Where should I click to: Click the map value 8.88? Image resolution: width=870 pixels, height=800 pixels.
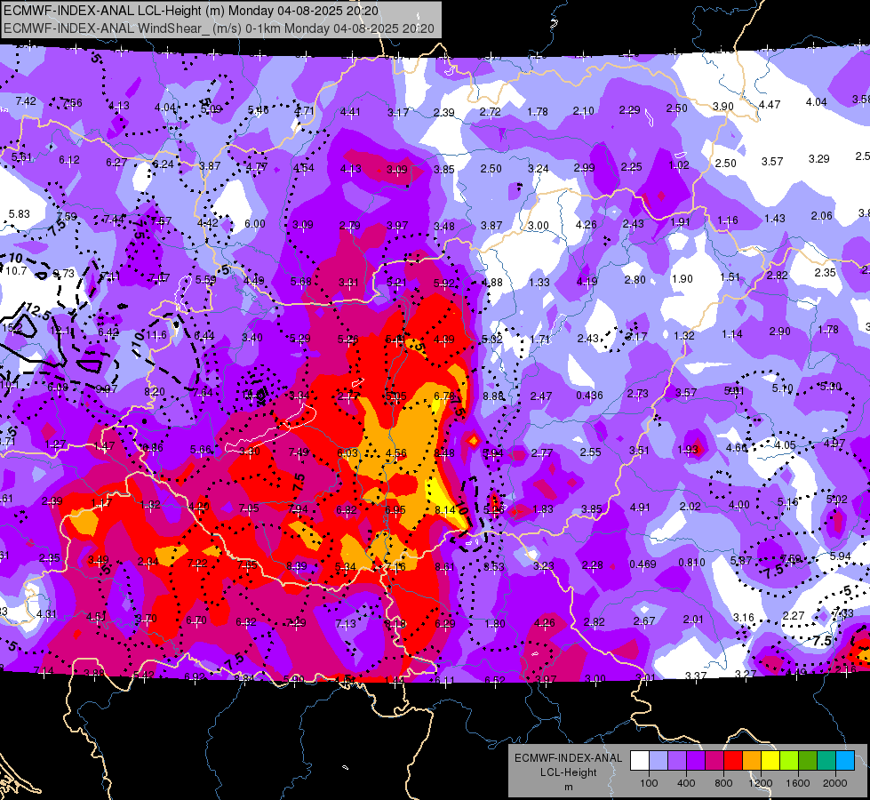(x=492, y=396)
